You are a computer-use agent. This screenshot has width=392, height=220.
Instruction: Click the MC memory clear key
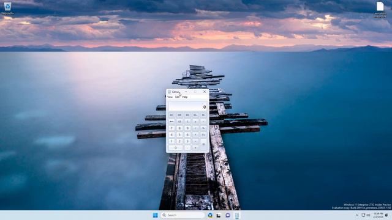point(171,115)
